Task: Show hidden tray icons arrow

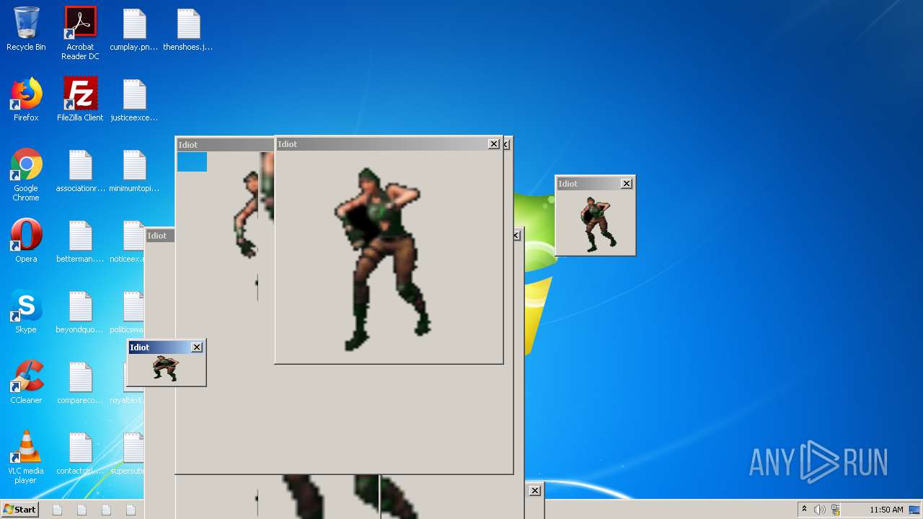Action: point(804,509)
